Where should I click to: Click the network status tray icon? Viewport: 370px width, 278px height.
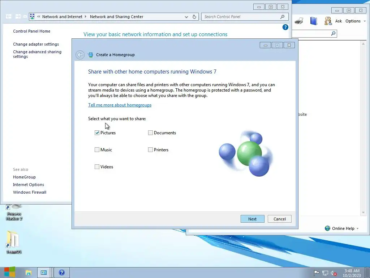(325, 273)
